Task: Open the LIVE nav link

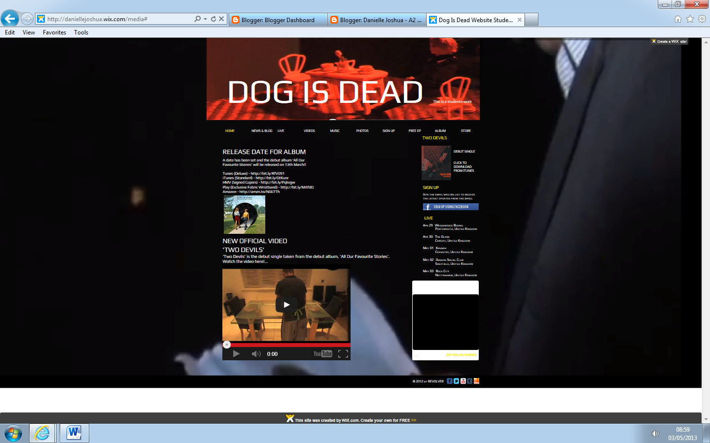Action: pyautogui.click(x=281, y=131)
